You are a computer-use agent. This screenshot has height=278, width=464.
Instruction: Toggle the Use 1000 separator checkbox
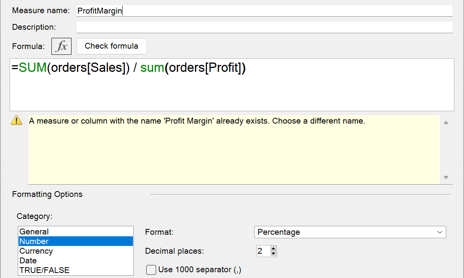point(151,270)
